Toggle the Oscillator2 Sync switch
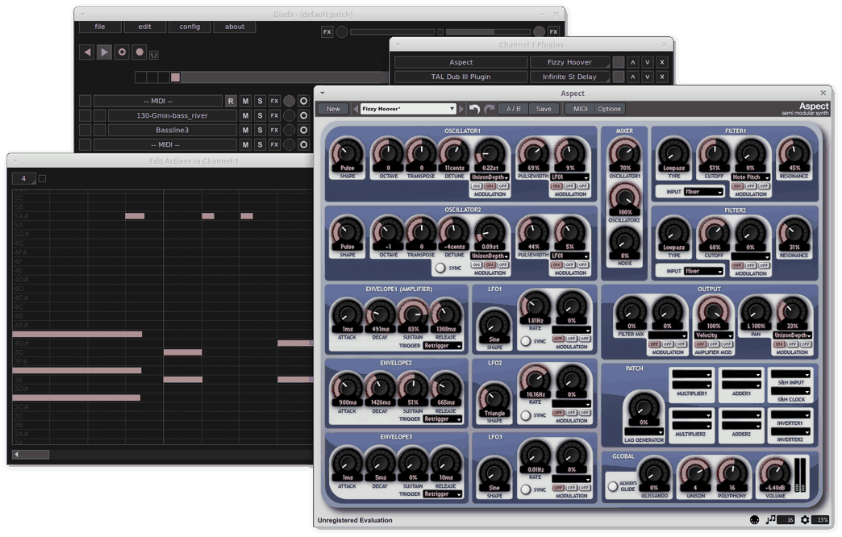Viewport: 842px width, 537px height. (440, 268)
